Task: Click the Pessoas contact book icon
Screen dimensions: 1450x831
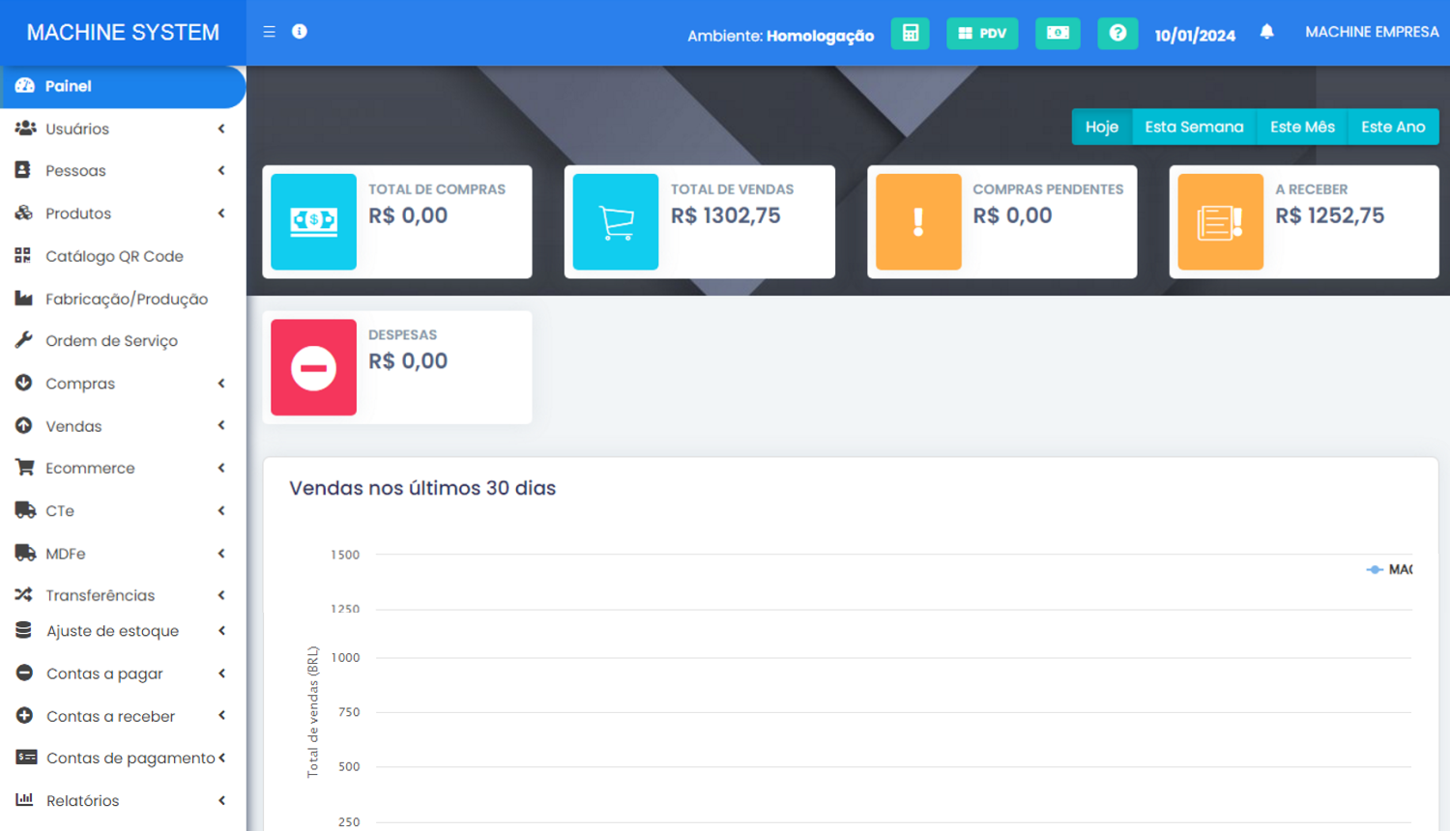Action: click(23, 170)
